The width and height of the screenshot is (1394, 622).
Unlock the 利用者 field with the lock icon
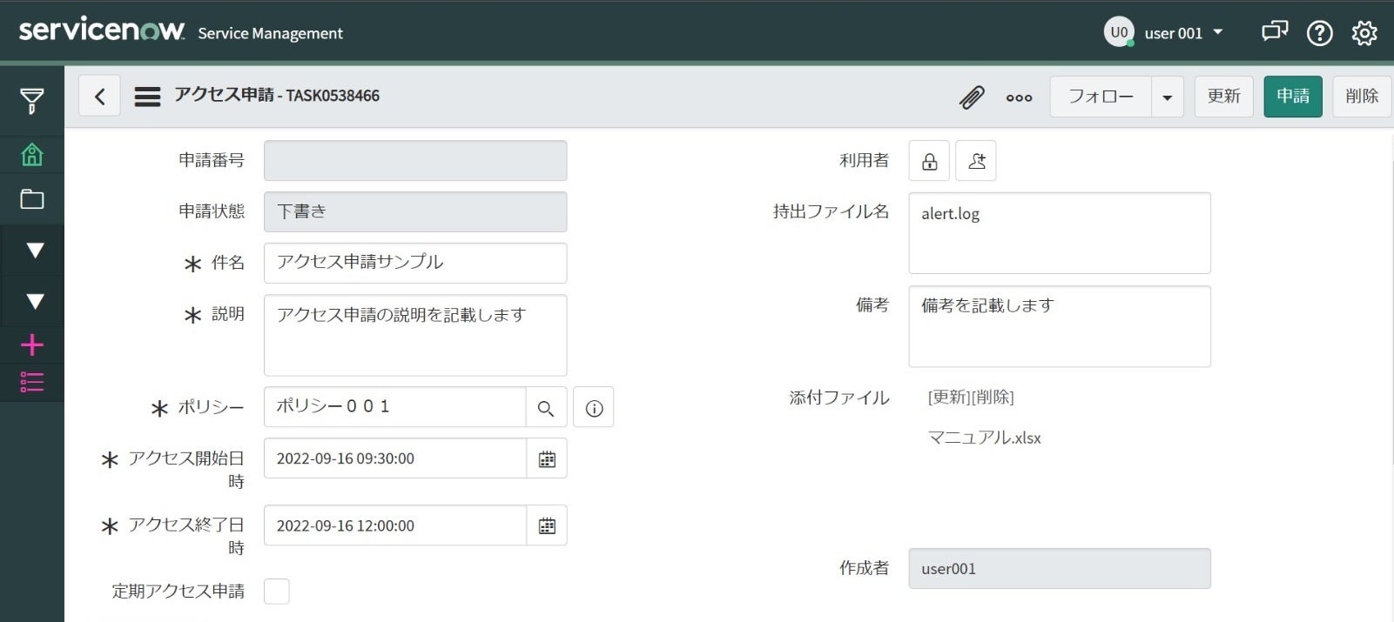tap(929, 161)
